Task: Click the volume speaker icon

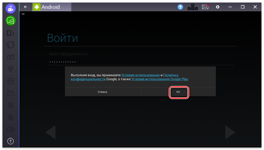Action: pos(11,129)
